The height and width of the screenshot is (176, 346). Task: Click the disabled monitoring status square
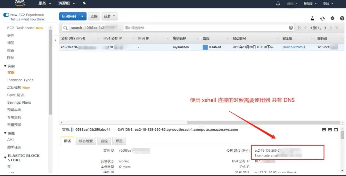tap(205, 47)
